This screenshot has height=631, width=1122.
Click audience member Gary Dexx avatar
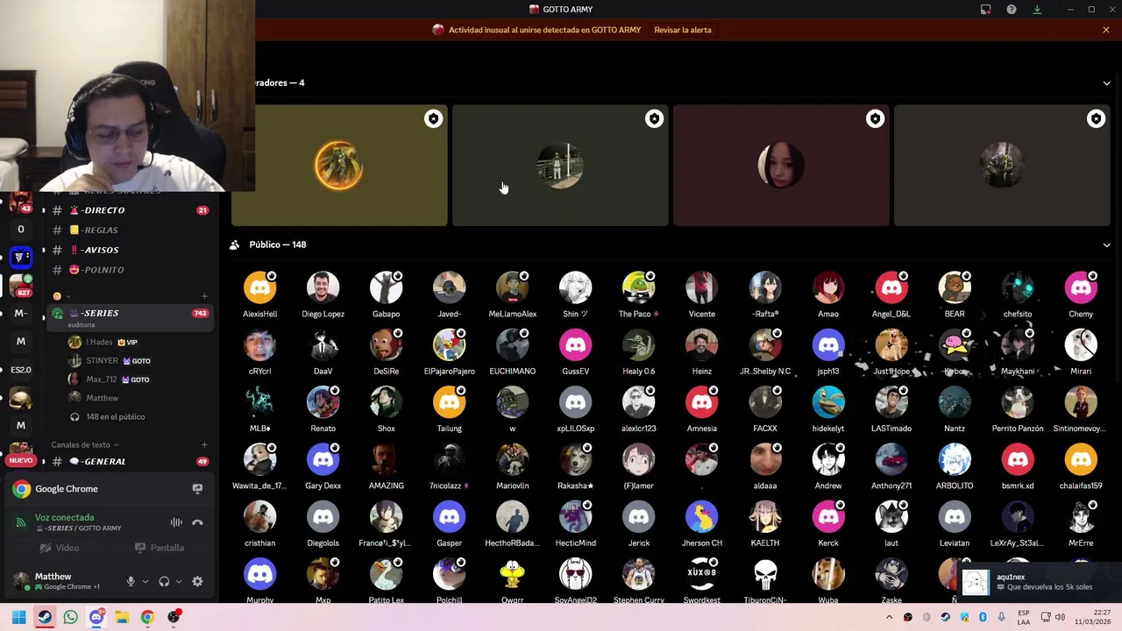pyautogui.click(x=323, y=460)
